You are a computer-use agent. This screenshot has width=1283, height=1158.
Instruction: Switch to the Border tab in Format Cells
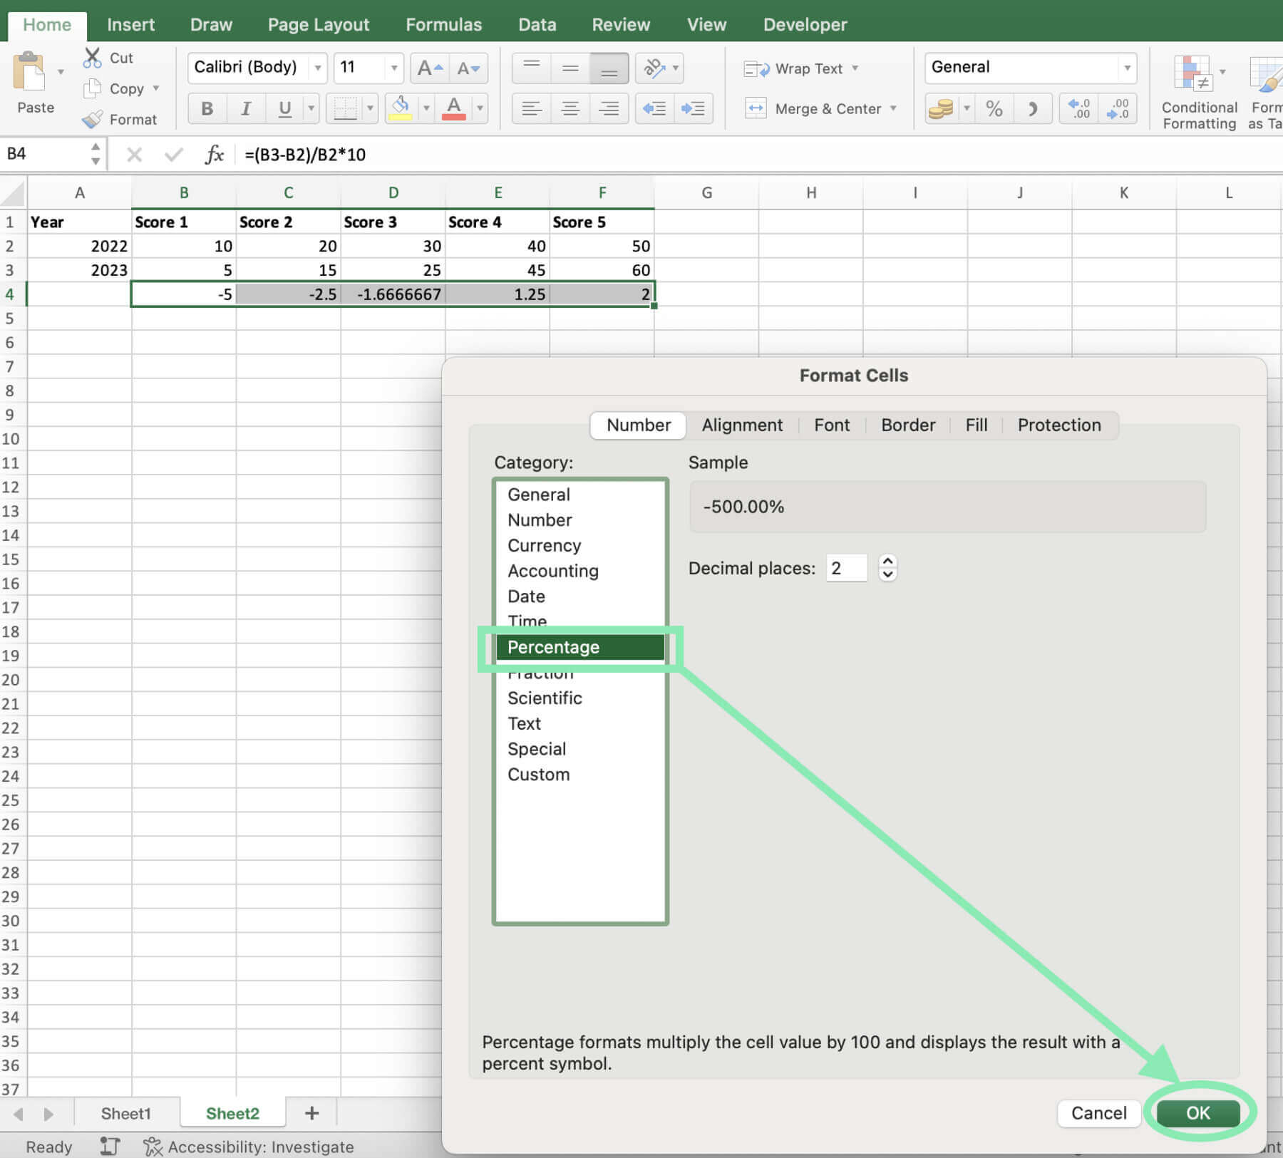point(908,425)
